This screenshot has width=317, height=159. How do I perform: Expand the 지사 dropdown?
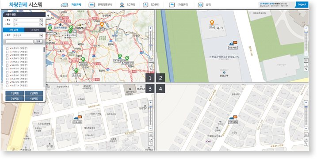[28, 24]
